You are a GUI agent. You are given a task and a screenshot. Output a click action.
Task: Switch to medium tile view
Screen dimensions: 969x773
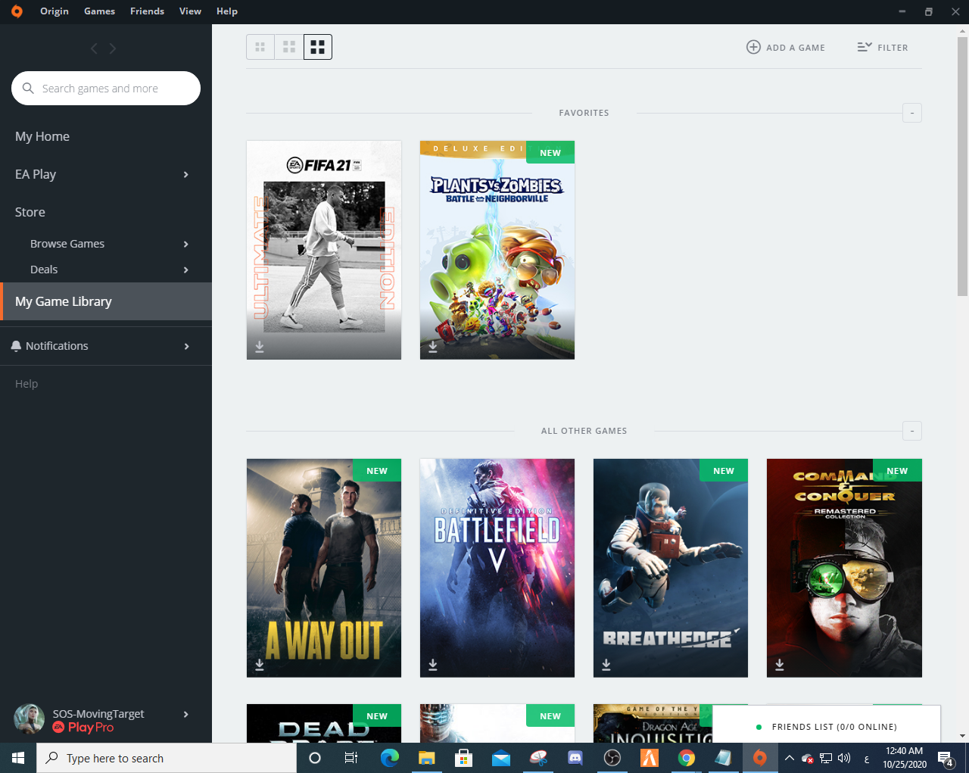[289, 47]
